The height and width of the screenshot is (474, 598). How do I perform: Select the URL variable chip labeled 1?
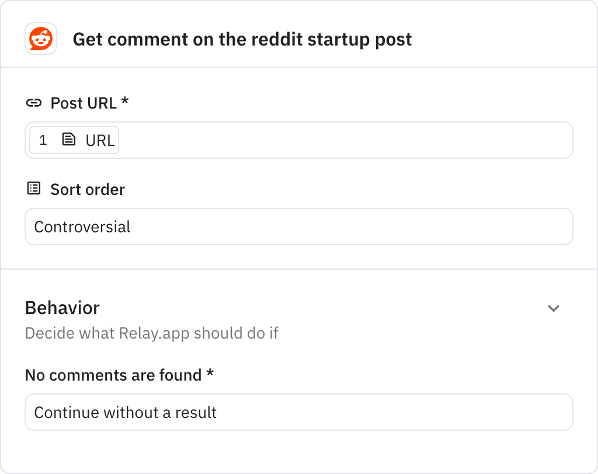tap(73, 140)
